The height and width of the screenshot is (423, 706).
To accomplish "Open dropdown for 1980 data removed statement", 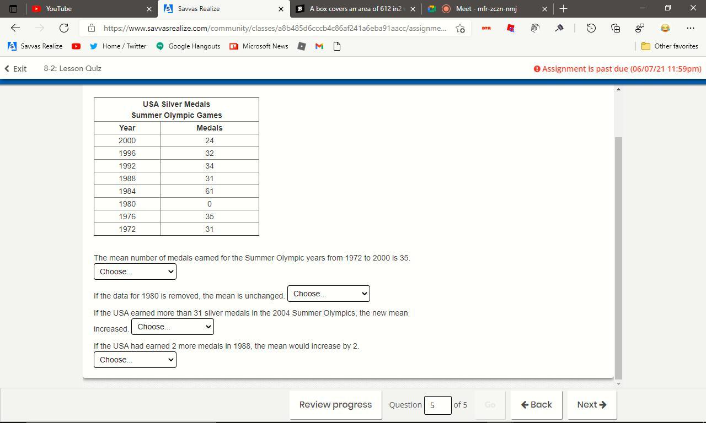I will pyautogui.click(x=329, y=294).
